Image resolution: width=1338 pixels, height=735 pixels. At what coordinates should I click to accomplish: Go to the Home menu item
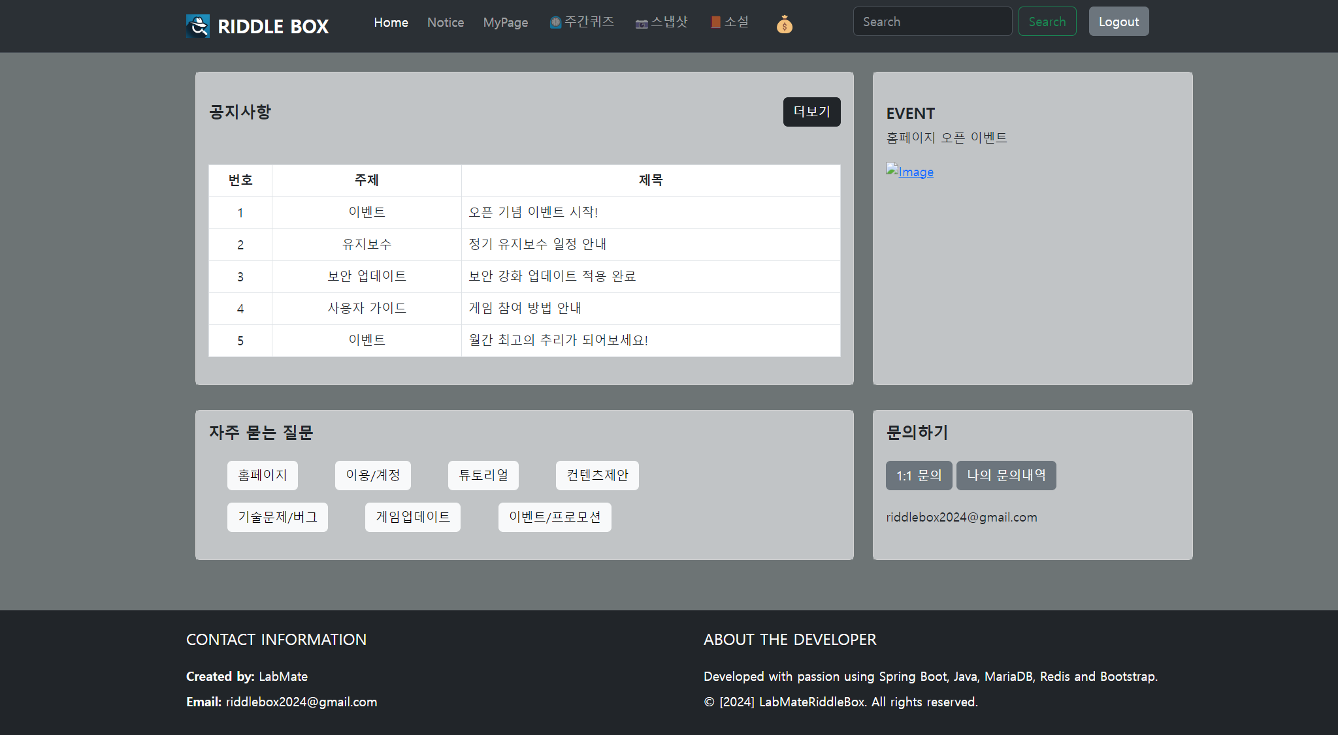391,22
